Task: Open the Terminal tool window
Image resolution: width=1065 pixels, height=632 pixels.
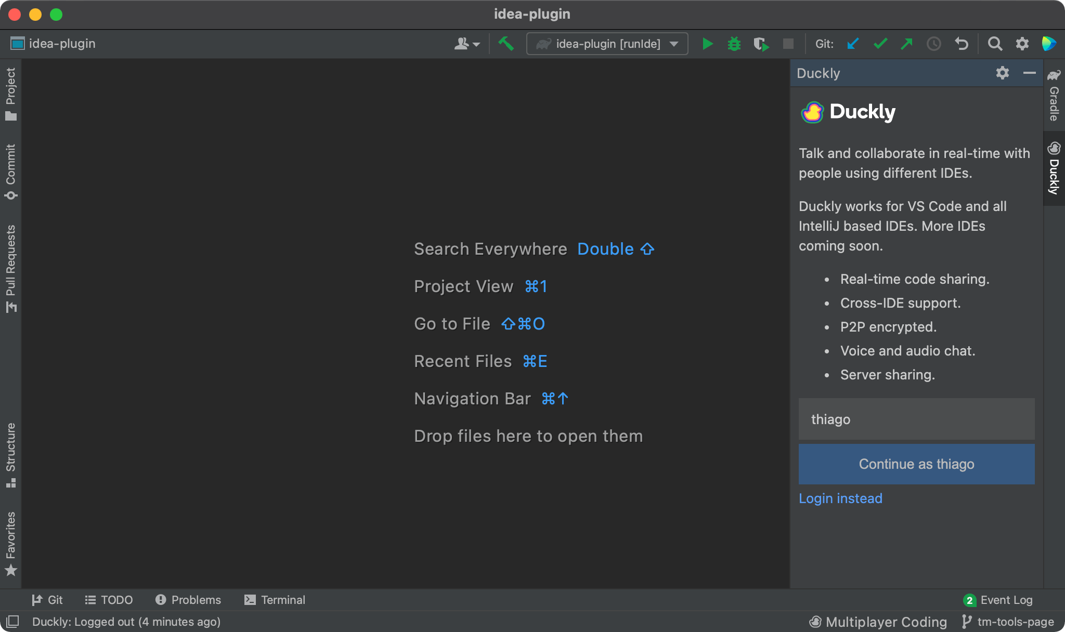Action: (275, 600)
